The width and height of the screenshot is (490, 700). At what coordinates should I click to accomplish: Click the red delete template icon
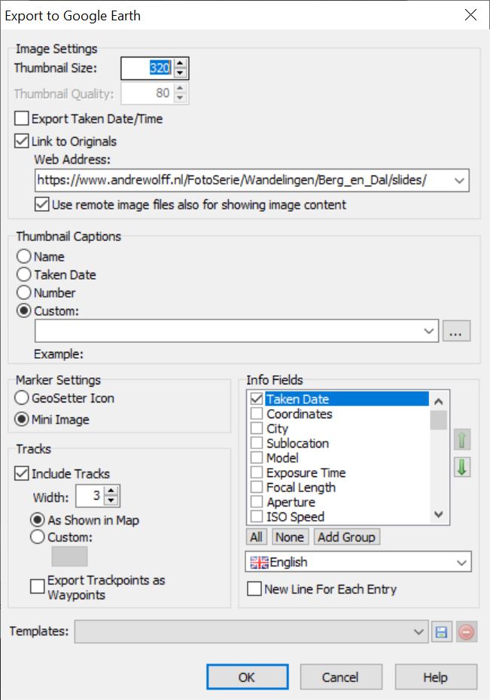point(466,632)
